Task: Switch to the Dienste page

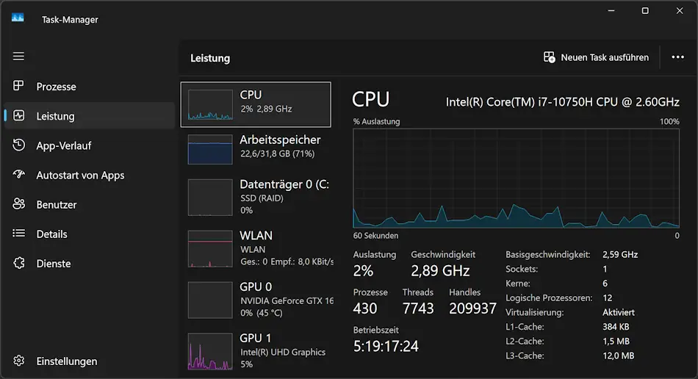Action: point(89,264)
